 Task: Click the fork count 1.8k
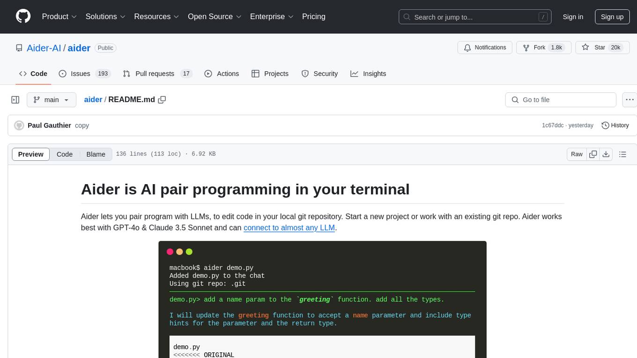[x=557, y=48]
